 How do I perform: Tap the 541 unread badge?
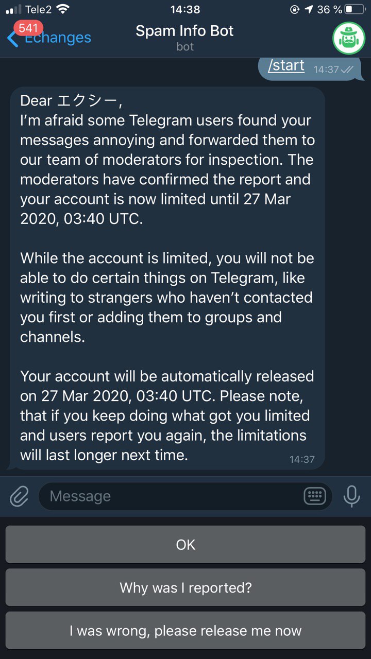tap(28, 28)
